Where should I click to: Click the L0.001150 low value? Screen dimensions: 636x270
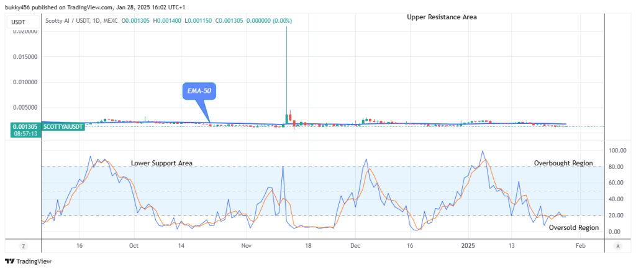point(199,20)
